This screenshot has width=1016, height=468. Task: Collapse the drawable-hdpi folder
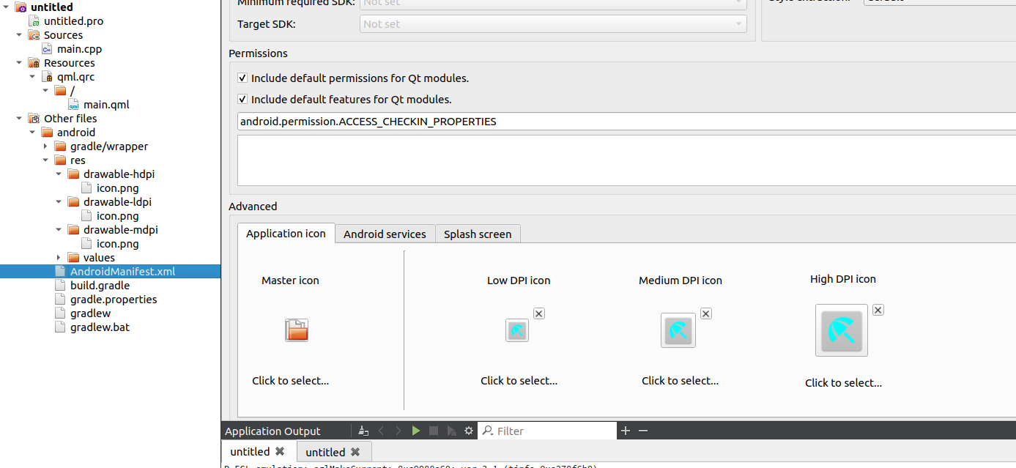[x=59, y=174]
